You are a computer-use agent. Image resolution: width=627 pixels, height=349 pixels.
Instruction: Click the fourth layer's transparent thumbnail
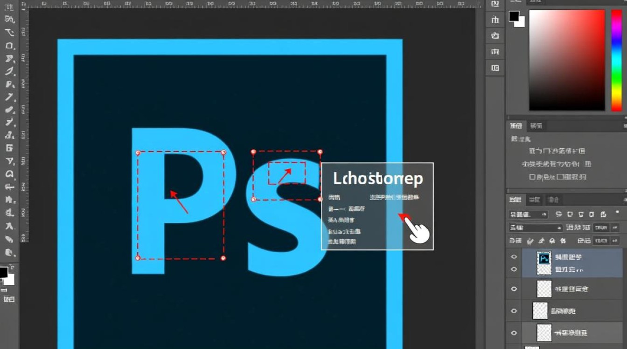544,333
